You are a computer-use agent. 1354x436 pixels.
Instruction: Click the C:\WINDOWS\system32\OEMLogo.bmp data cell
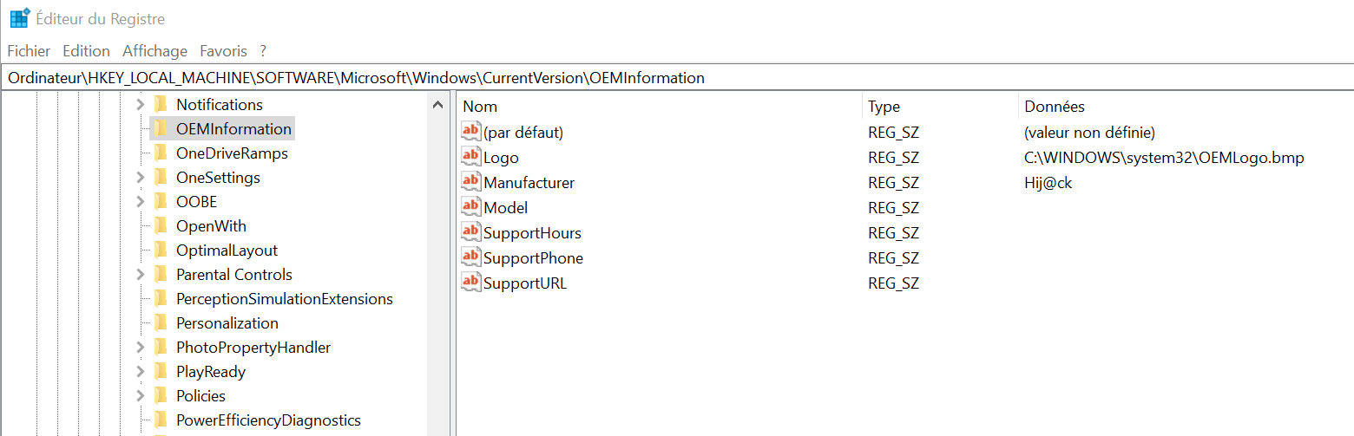click(x=1164, y=158)
